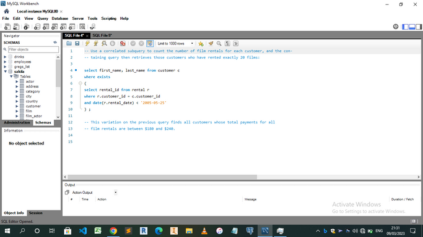The height and width of the screenshot is (237, 423).
Task: Stop the query being executed
Action: coord(113,44)
